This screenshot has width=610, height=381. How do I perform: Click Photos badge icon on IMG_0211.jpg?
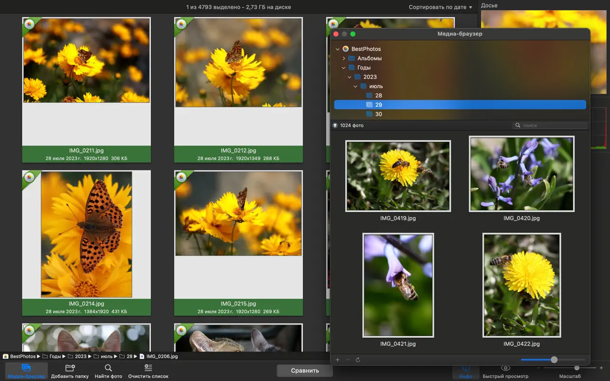tap(29, 24)
